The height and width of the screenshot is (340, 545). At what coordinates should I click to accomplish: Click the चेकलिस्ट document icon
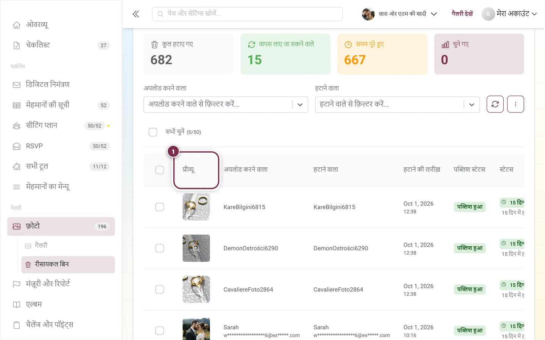(17, 45)
